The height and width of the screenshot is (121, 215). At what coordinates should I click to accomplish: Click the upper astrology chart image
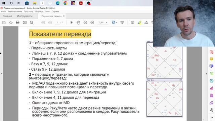click(164, 61)
